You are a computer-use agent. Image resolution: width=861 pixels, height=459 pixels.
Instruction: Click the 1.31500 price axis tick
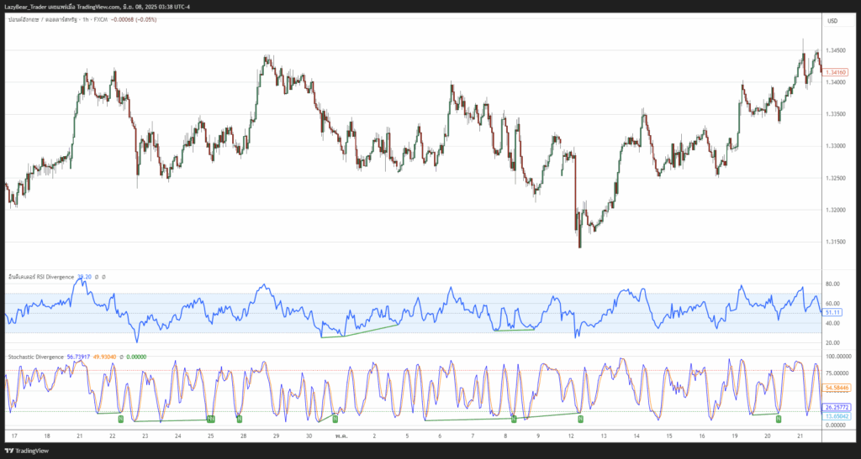tap(836, 242)
